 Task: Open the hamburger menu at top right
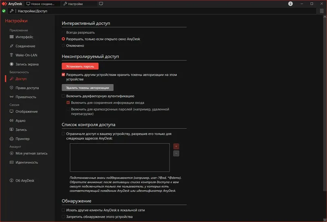click(x=322, y=11)
